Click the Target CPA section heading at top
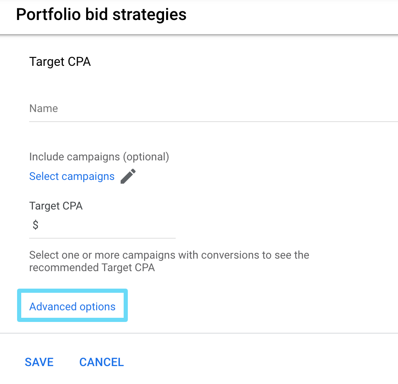398x384 pixels. coord(60,62)
